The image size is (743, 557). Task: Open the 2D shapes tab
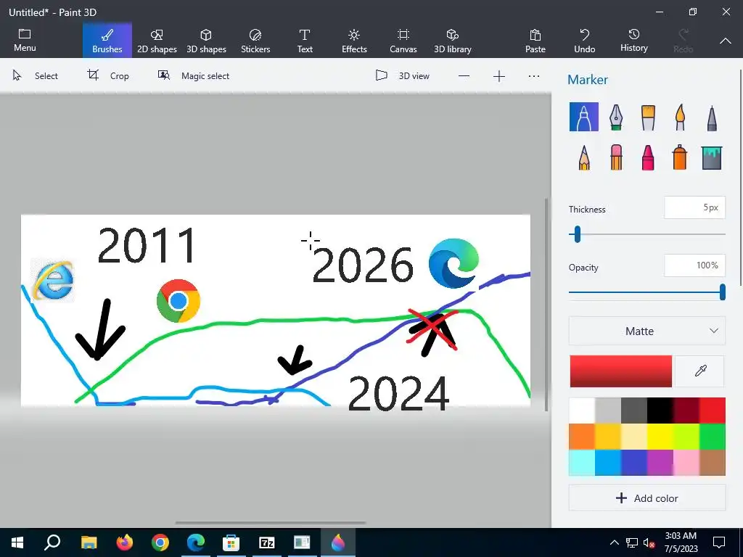point(157,41)
